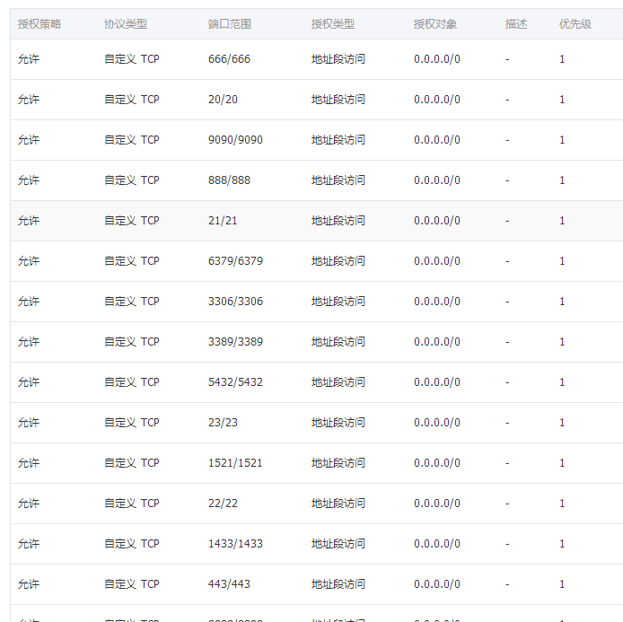Select the 9090/9090 port rule row
The image size is (623, 622).
[x=235, y=140]
